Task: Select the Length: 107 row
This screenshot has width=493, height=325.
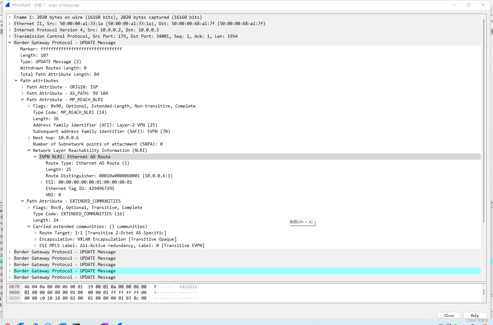Action: pyautogui.click(x=244, y=55)
